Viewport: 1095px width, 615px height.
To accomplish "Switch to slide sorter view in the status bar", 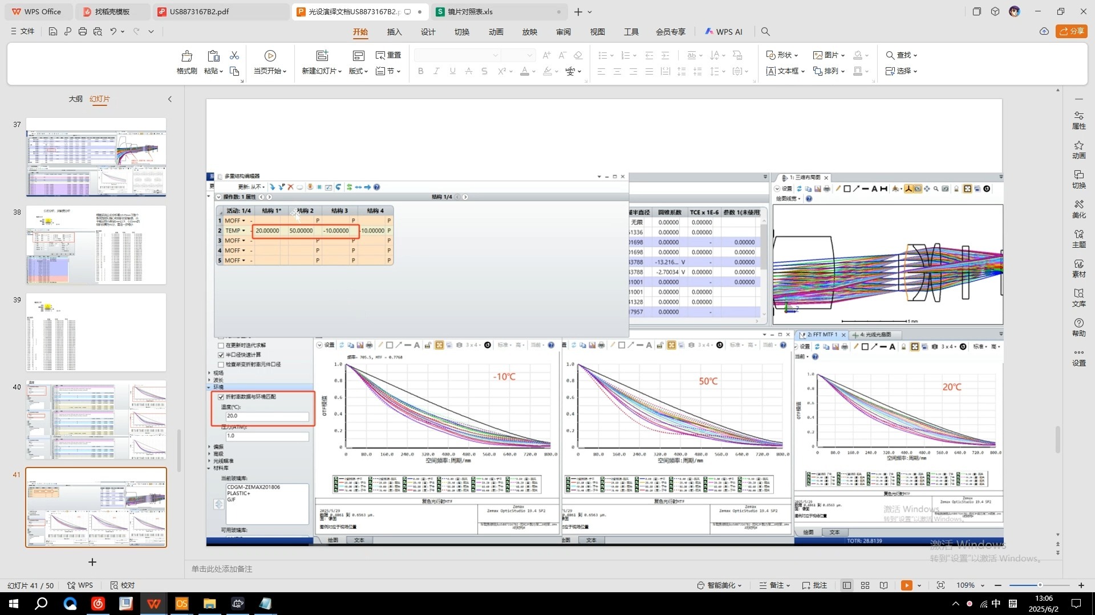I will point(865,585).
